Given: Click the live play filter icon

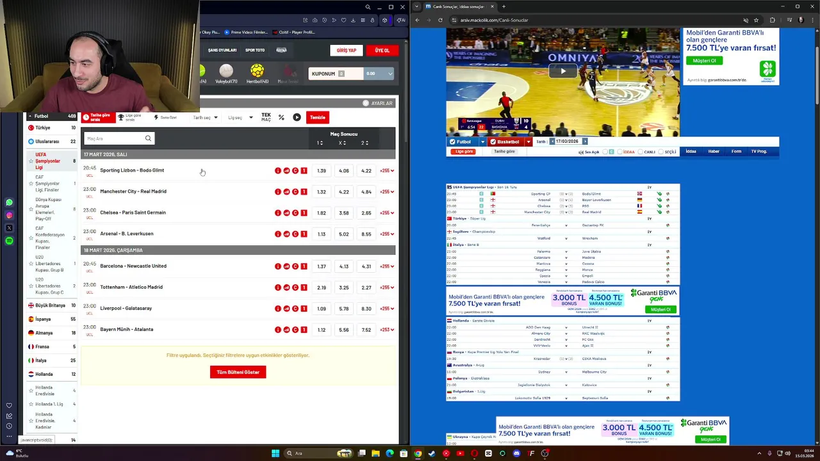Looking at the screenshot, I should pos(297,117).
